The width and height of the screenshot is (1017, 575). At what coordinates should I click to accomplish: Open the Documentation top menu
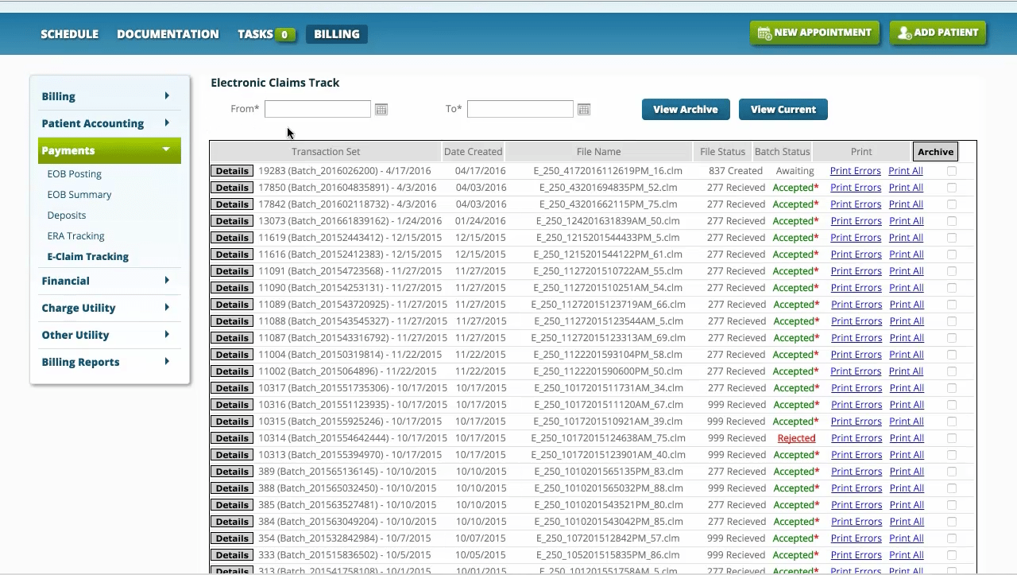point(168,34)
